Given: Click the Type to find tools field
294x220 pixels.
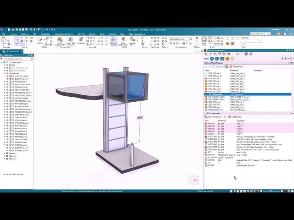Looking at the screenshot, I should pyautogui.click(x=260, y=33).
